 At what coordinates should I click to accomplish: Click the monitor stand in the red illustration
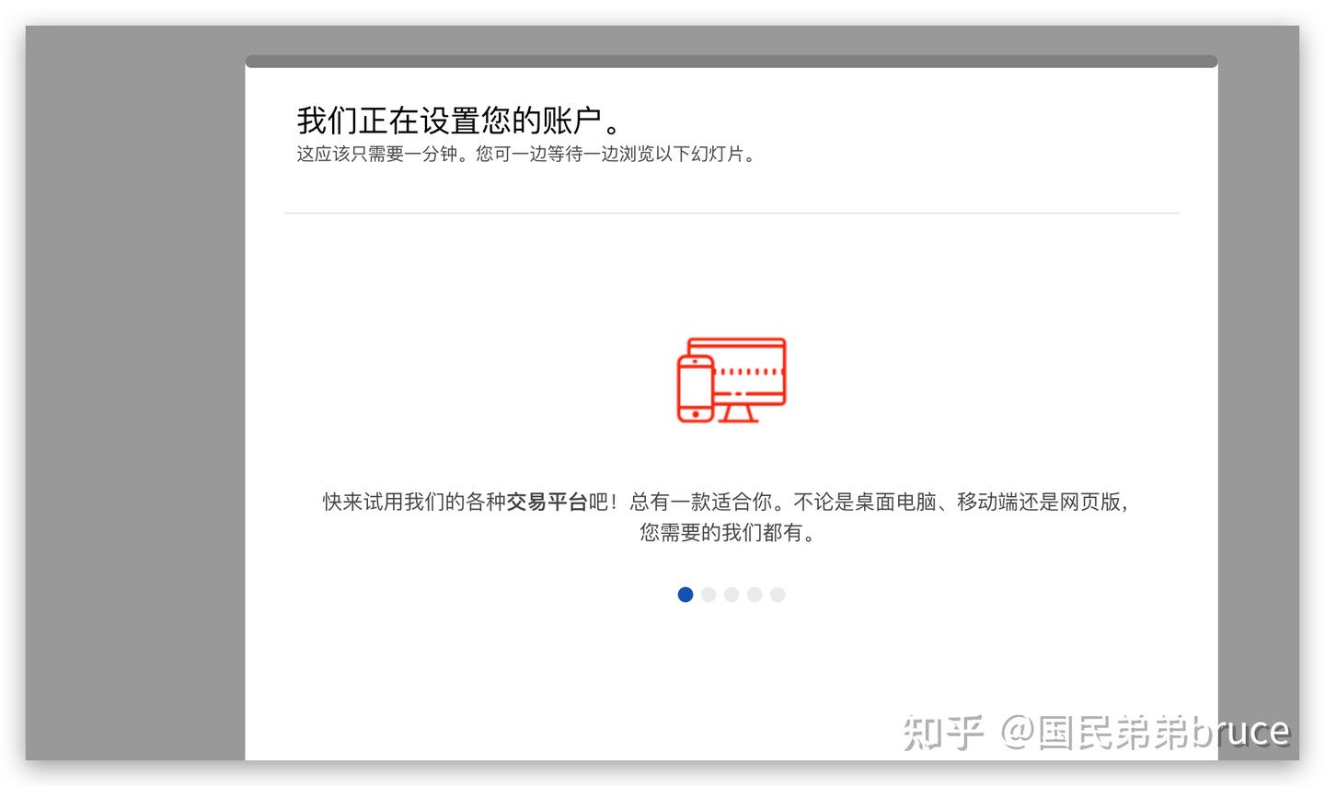[738, 411]
